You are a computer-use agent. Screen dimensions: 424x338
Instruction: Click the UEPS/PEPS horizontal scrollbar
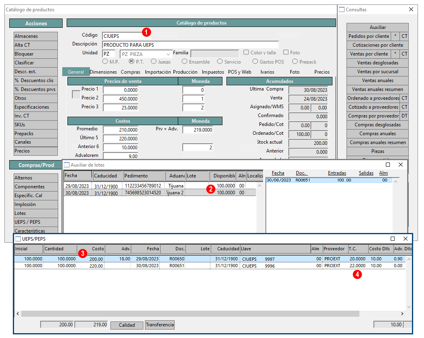pos(190,313)
